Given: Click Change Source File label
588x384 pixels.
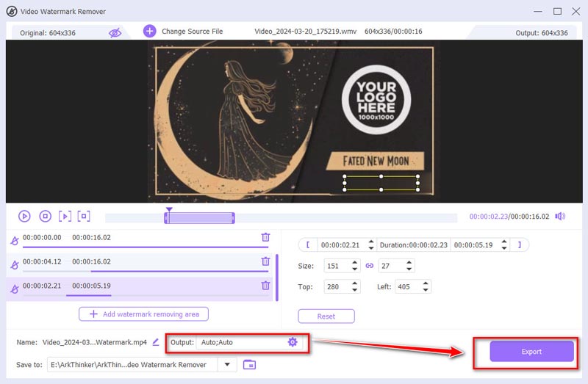Looking at the screenshot, I should click(192, 32).
